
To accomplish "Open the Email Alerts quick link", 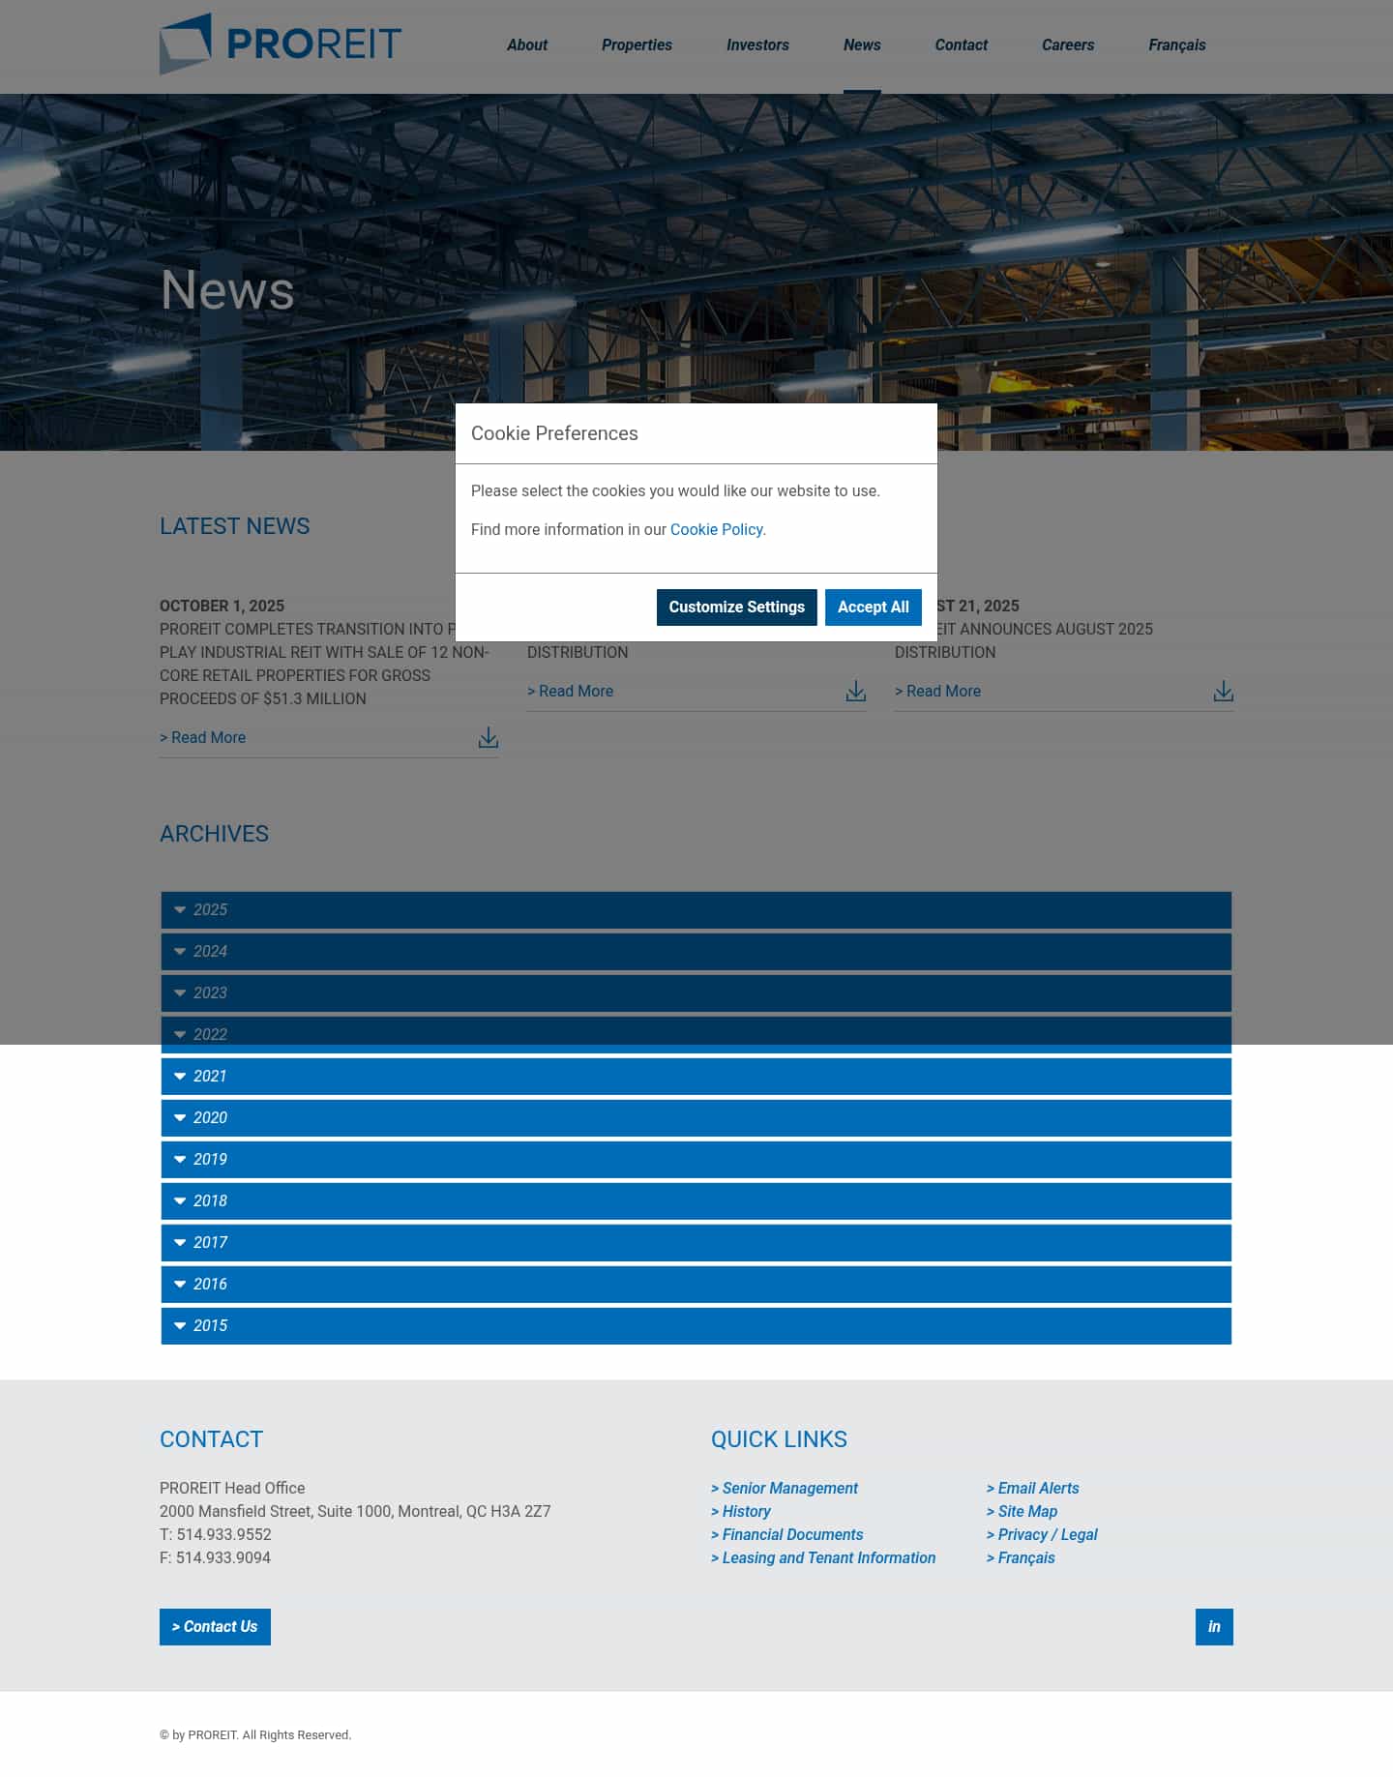I will 1033,1489.
